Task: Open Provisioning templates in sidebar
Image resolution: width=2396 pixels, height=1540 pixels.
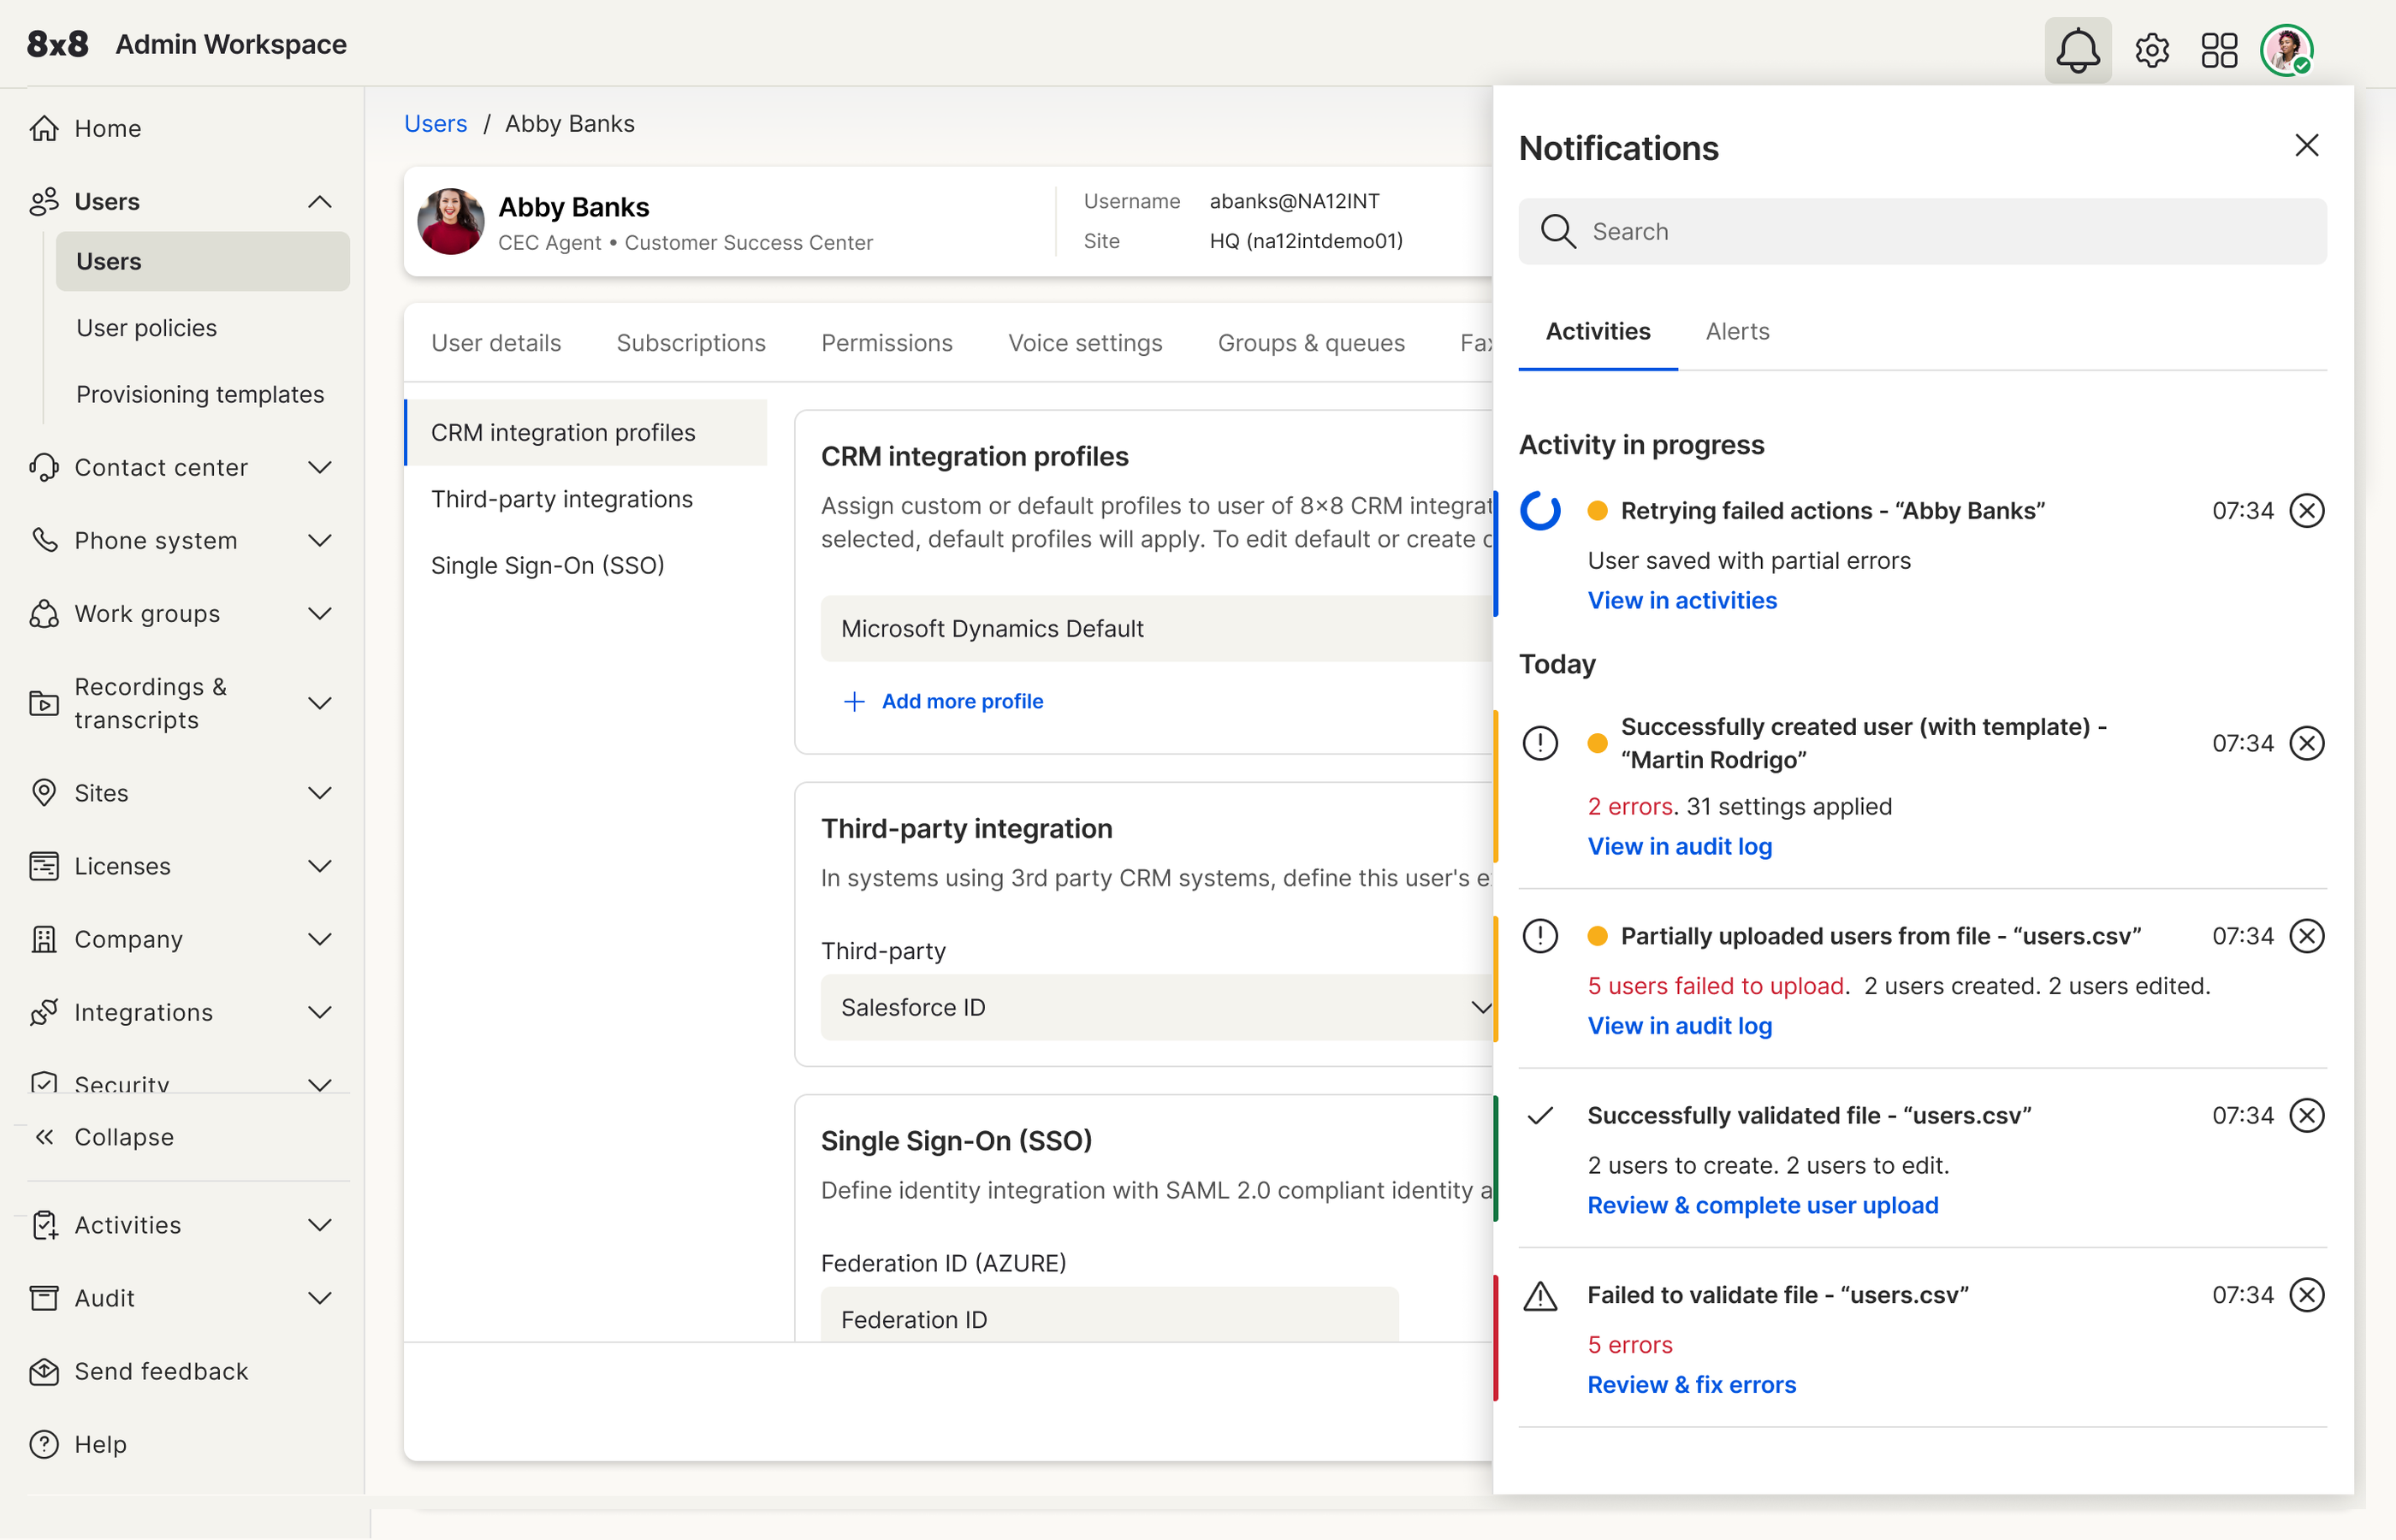Action: 200,394
